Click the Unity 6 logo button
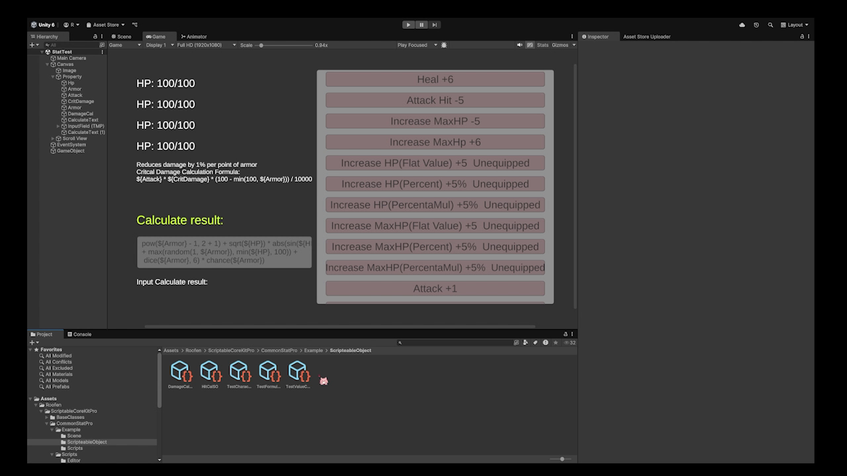 point(43,25)
